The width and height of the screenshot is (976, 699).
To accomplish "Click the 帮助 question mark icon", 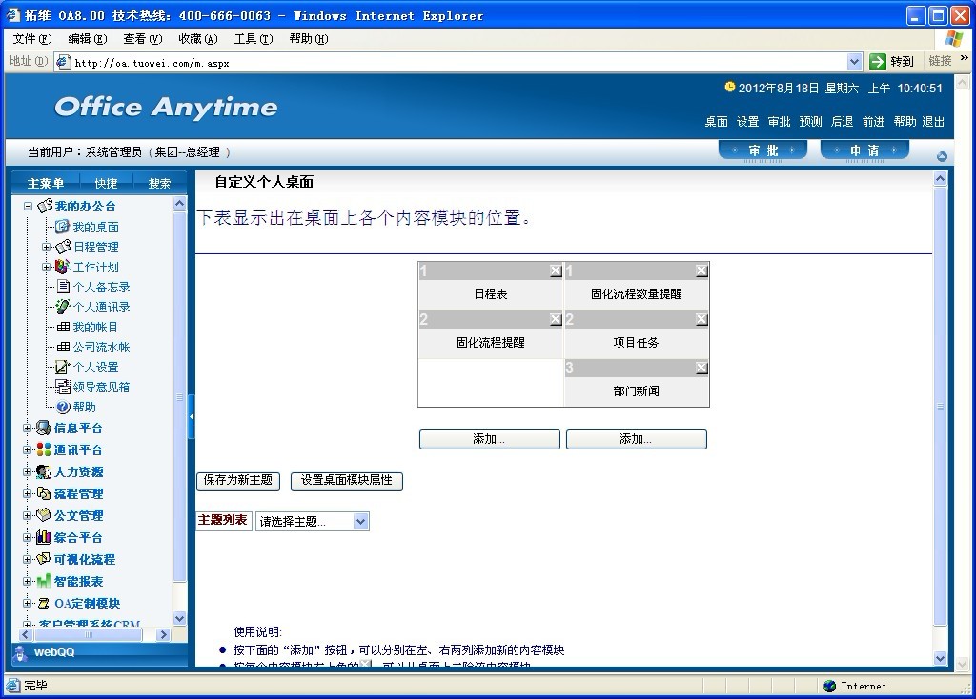I will pos(63,407).
